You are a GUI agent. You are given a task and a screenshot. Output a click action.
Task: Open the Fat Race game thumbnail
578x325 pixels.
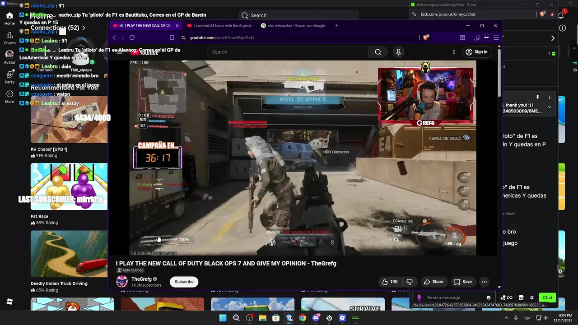[x=69, y=186]
